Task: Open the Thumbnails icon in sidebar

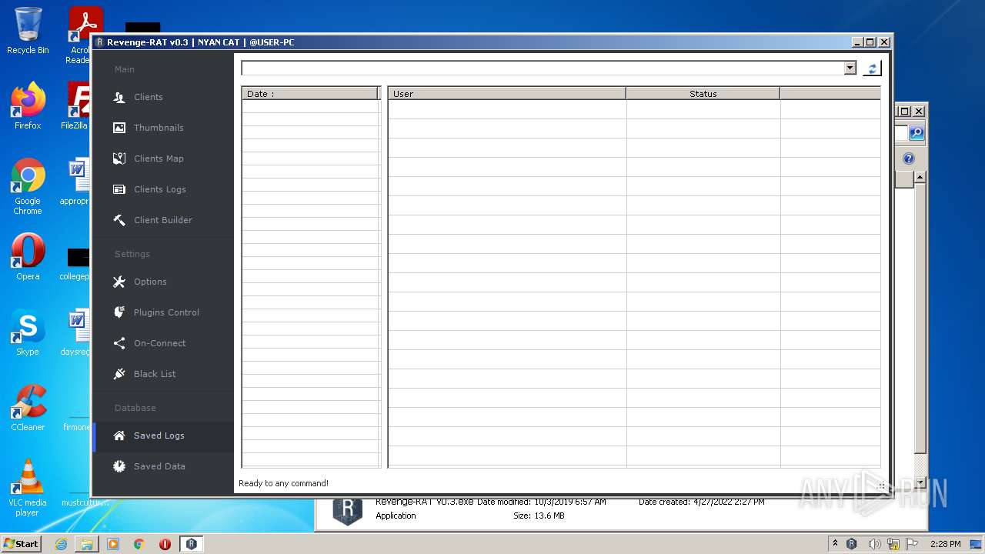Action: tap(119, 128)
